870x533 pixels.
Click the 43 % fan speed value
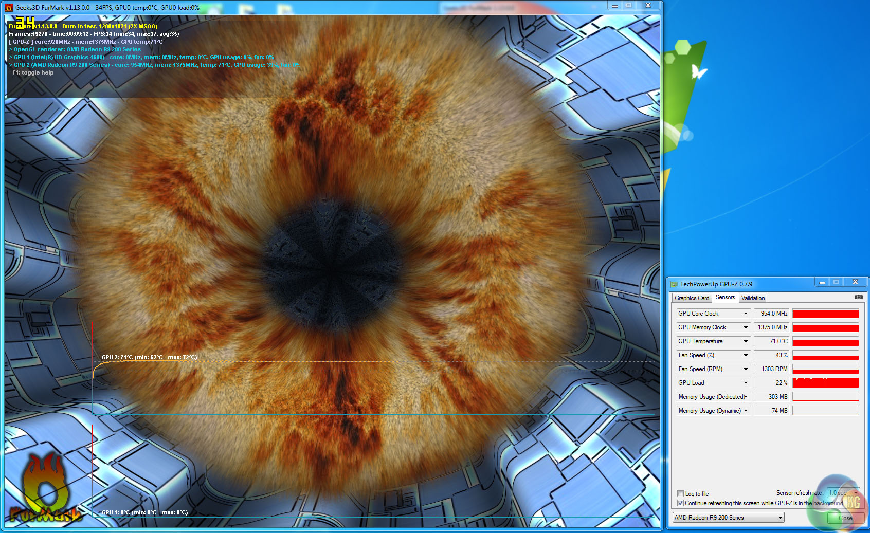(771, 355)
